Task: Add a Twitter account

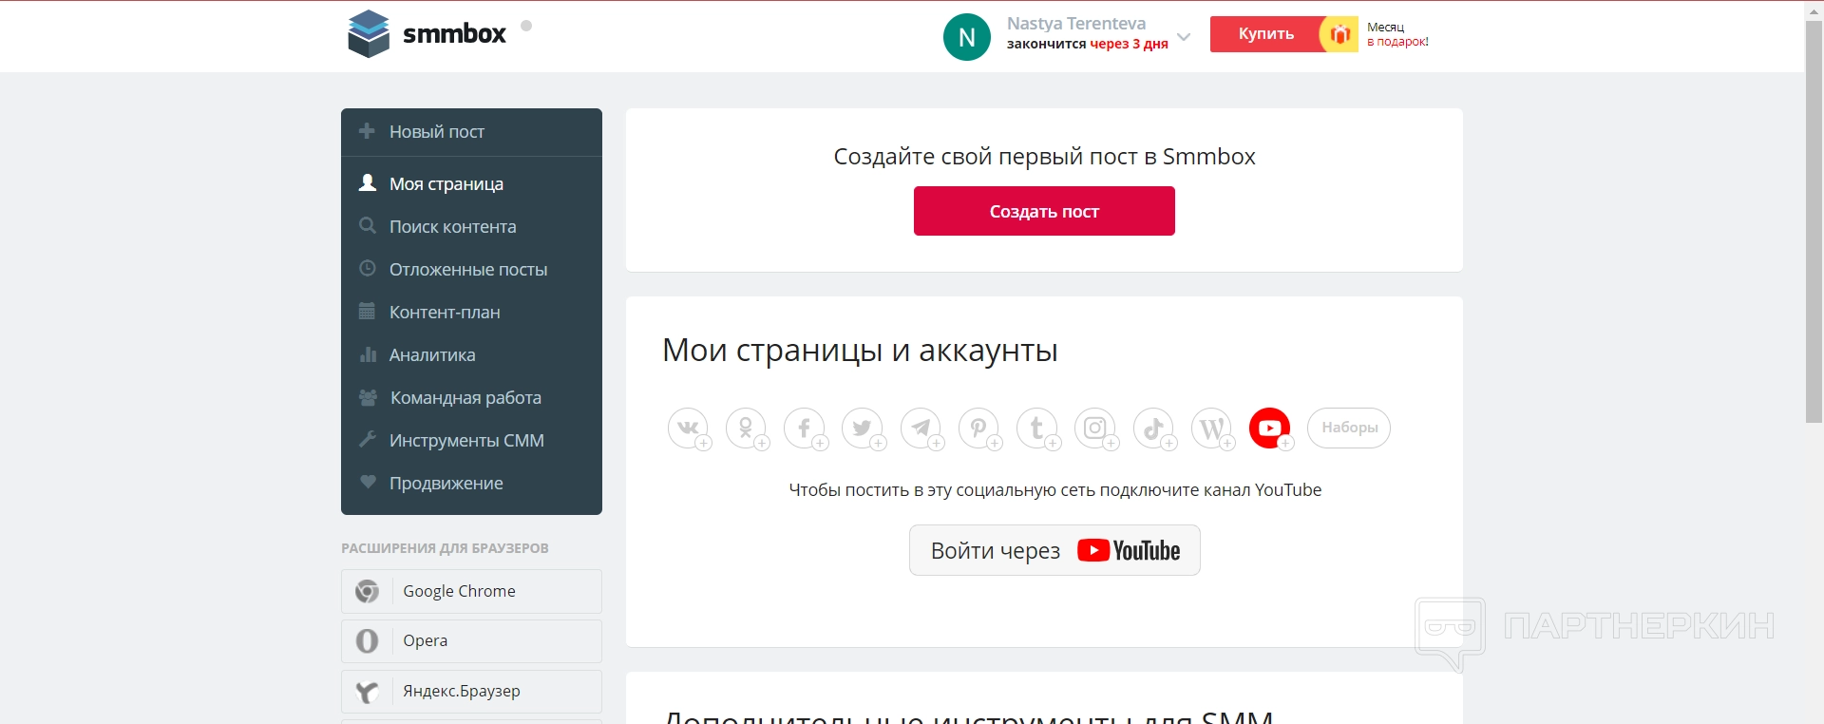Action: (x=863, y=429)
